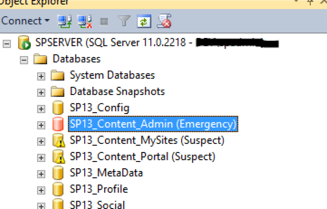
Task: Click the Stop toolbar icon
Action: coord(103,21)
